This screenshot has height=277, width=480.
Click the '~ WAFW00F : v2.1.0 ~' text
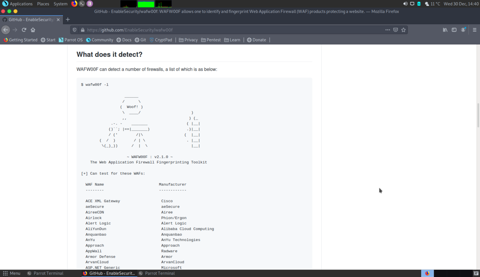(x=150, y=157)
